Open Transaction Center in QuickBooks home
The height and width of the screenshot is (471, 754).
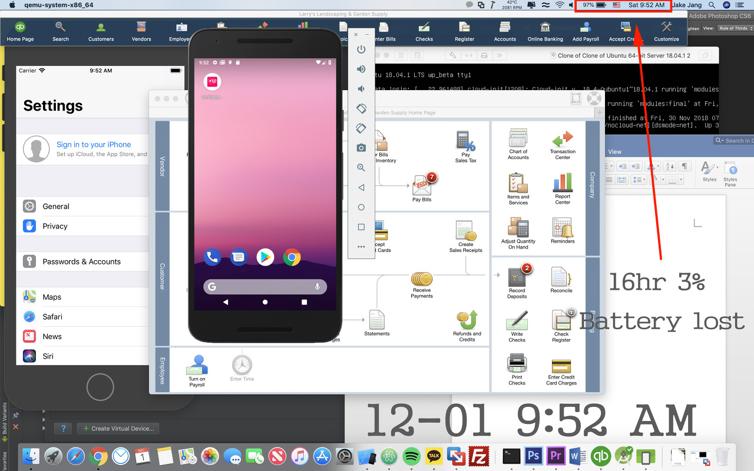[563, 145]
